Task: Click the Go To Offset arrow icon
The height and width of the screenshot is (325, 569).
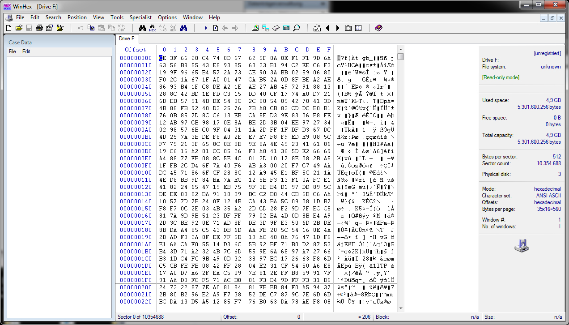Action: 204,28
